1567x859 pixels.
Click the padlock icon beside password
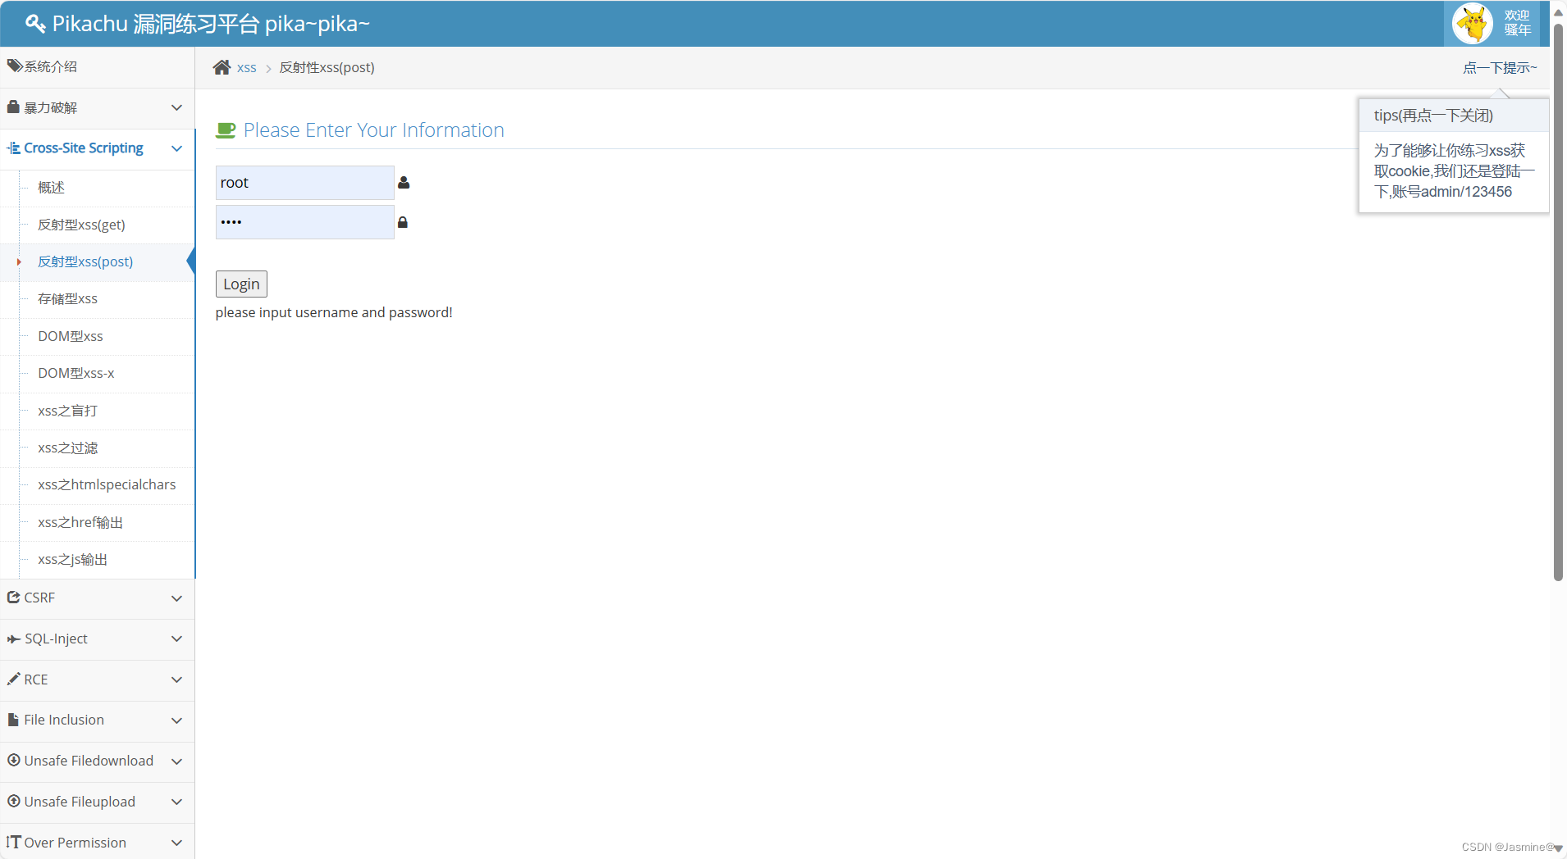[x=403, y=222]
